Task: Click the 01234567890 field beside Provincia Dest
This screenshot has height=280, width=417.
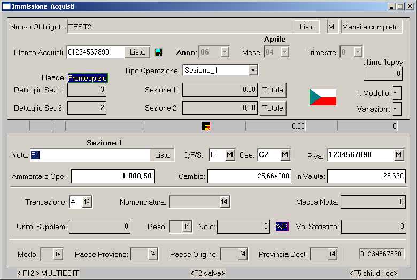Action: [x=381, y=254]
